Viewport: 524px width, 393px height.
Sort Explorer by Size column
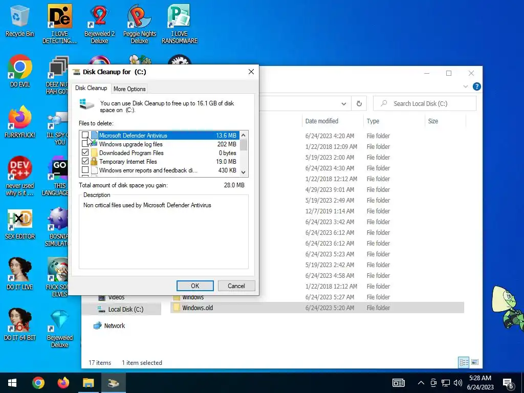[x=445, y=121]
